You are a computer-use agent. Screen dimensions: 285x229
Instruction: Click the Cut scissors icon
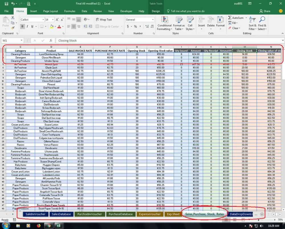[13, 18]
